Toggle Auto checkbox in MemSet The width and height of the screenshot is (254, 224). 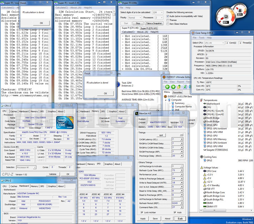175,212
